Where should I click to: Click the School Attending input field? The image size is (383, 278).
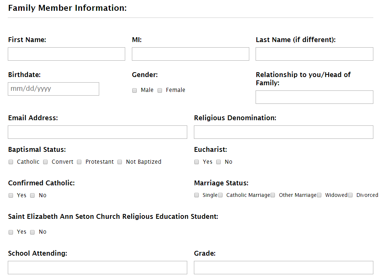(x=97, y=268)
